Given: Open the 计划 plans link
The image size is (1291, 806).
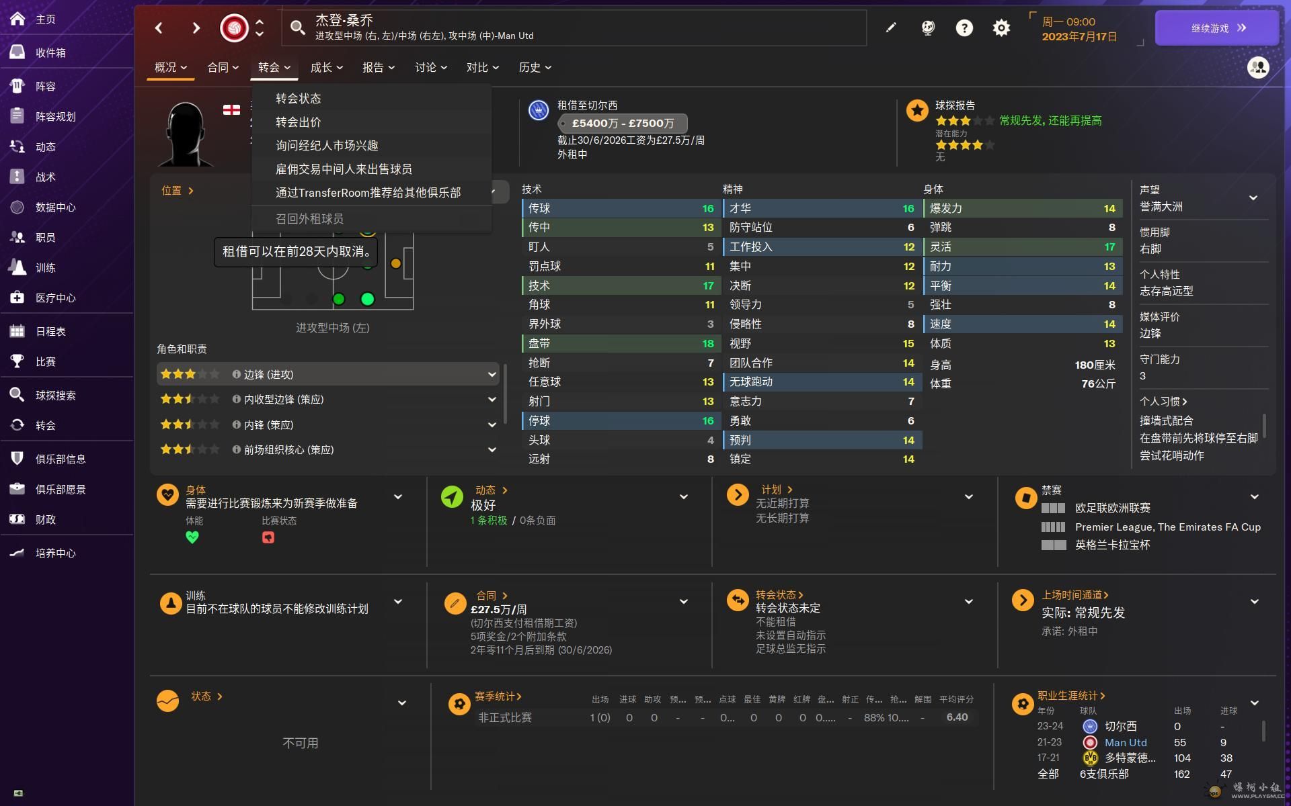Looking at the screenshot, I should click(x=777, y=490).
